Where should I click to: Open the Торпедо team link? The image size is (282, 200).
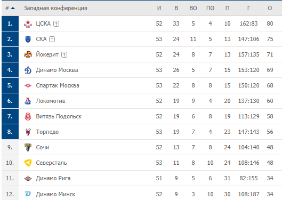point(47,132)
